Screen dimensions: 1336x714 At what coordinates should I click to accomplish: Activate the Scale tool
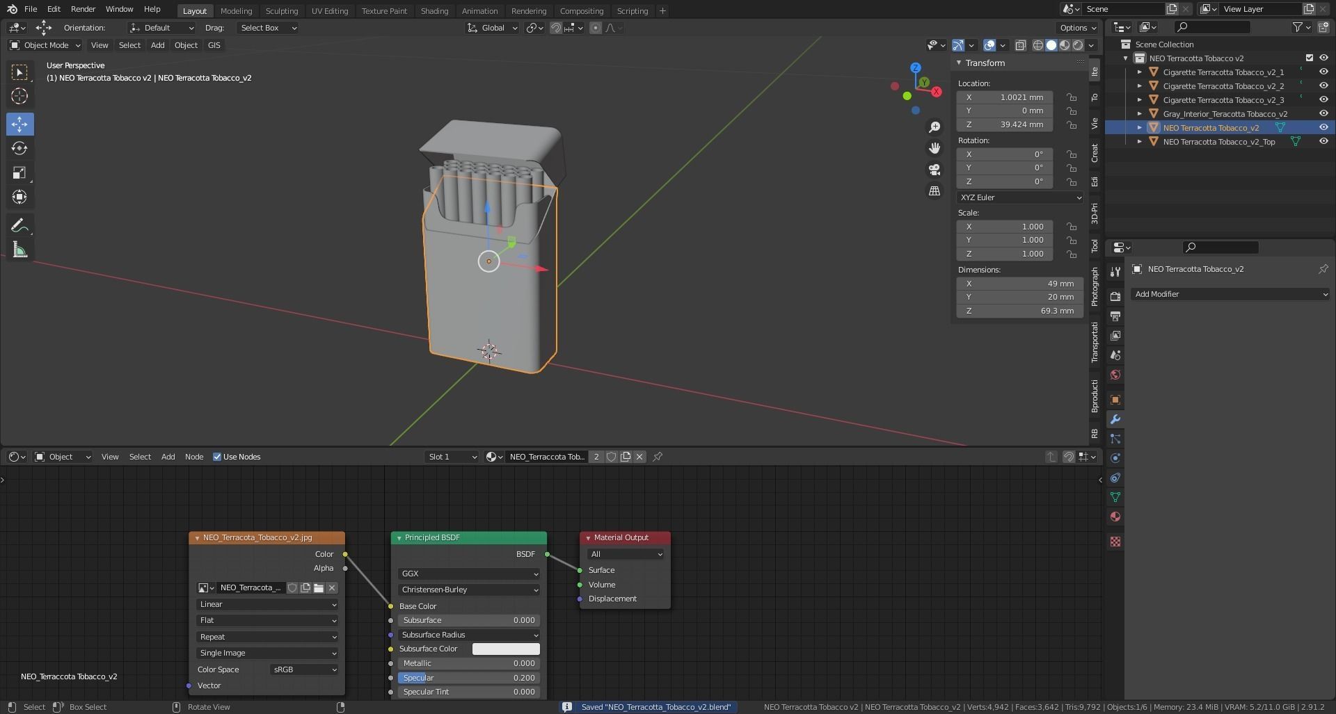(19, 173)
